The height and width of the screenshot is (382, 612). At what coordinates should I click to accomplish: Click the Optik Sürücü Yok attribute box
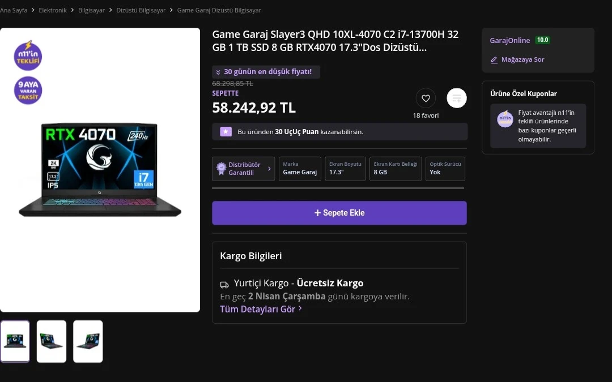coord(445,169)
